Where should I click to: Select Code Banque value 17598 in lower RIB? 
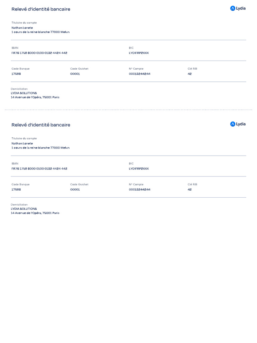(x=16, y=190)
